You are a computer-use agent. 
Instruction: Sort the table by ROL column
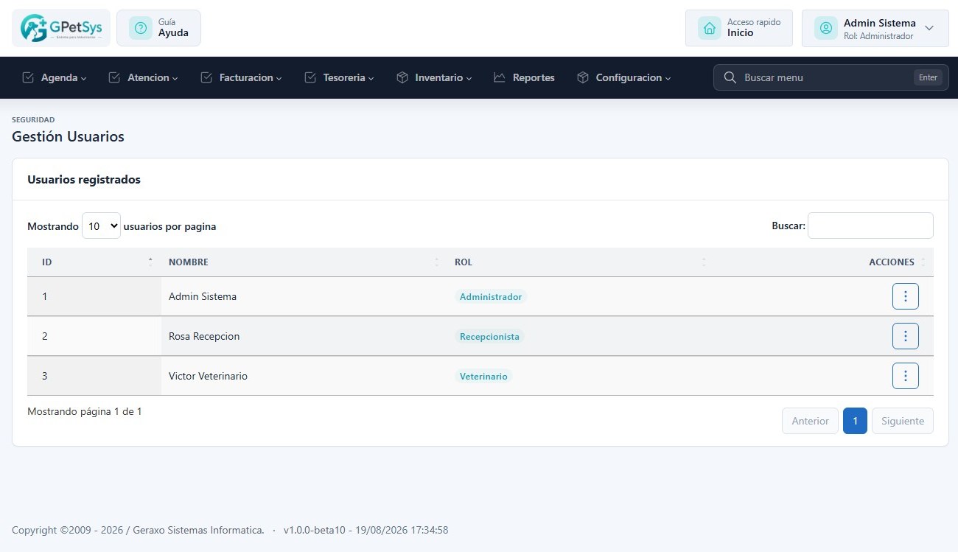point(581,262)
